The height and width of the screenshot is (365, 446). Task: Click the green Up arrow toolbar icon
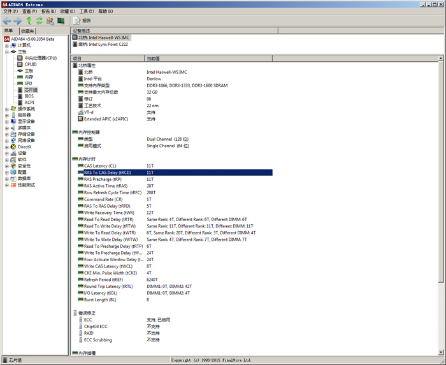[x=29, y=21]
